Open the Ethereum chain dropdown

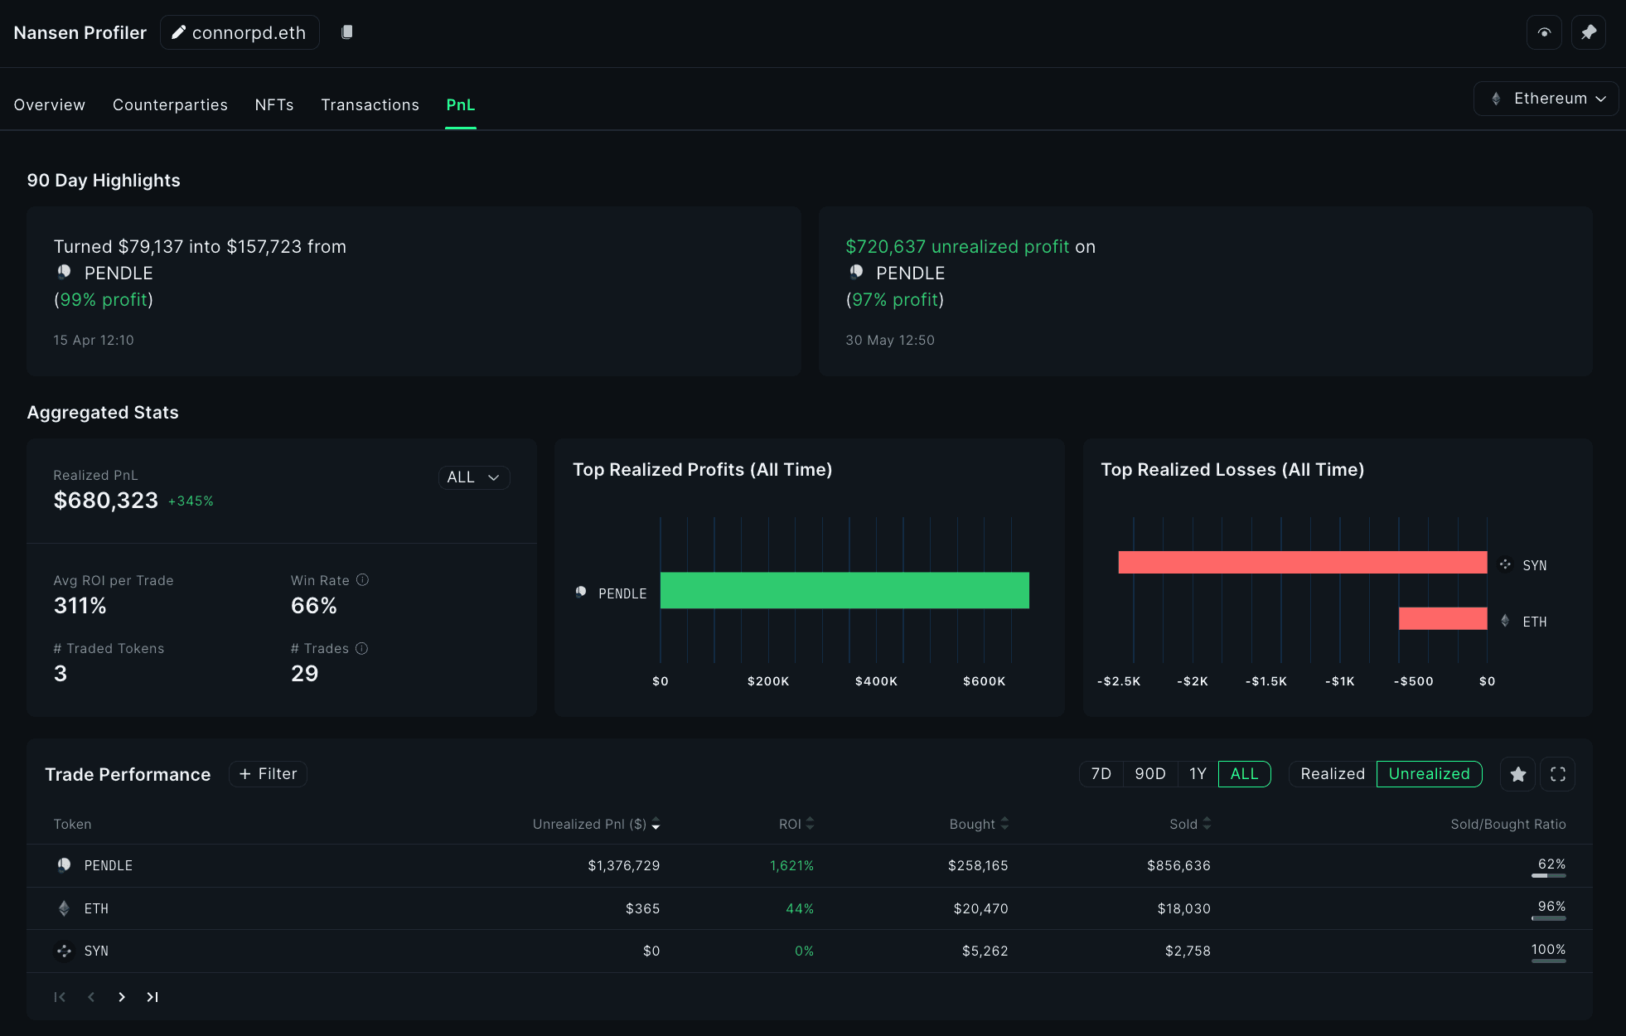1546,99
